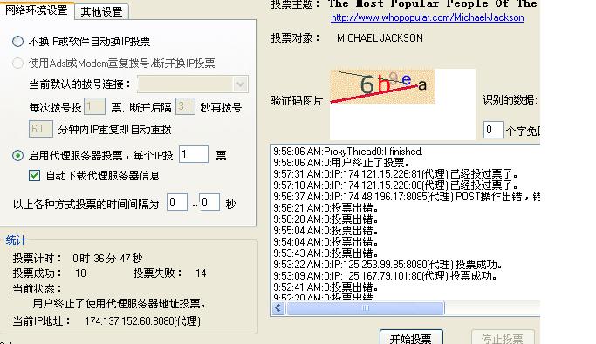Click the captcha image 6b9ea

(x=382, y=86)
